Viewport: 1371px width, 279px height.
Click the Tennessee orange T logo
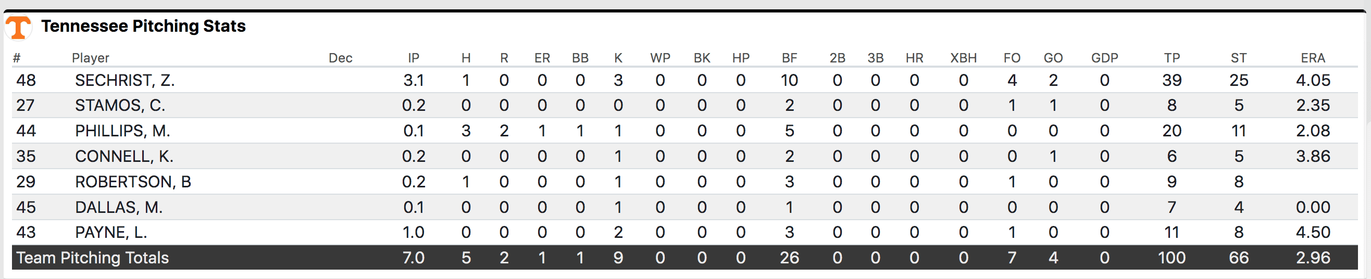18,27
